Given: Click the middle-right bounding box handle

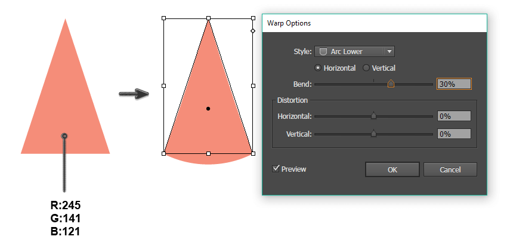Looking at the screenshot, I should point(252,86).
